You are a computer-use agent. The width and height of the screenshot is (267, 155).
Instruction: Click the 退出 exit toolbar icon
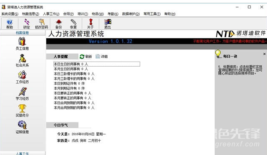[108, 24]
